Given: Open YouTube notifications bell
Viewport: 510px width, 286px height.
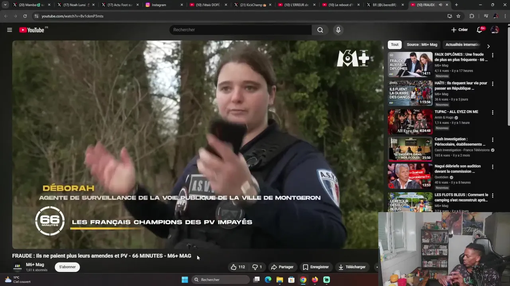Looking at the screenshot, I should point(480,30).
